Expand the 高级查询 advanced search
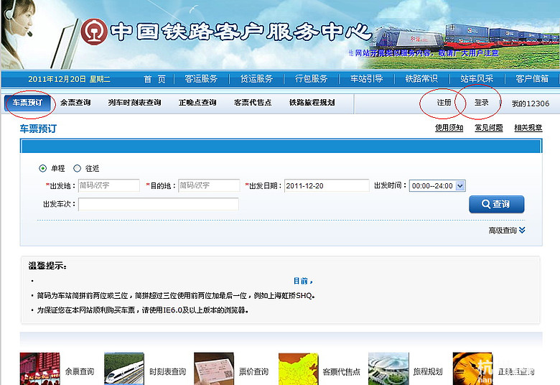Image resolution: width=560 pixels, height=385 pixels. point(507,231)
